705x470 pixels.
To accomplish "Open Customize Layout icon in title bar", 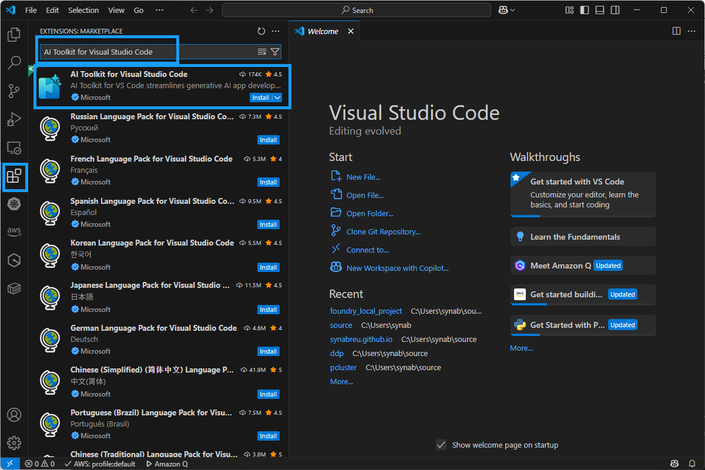I will tap(569, 10).
